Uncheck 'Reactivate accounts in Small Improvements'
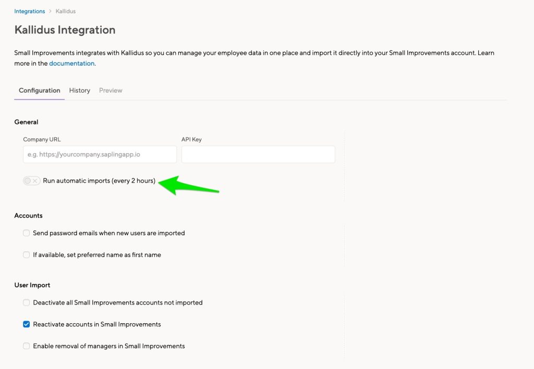Screen dimensions: 534x369 click(x=26, y=324)
